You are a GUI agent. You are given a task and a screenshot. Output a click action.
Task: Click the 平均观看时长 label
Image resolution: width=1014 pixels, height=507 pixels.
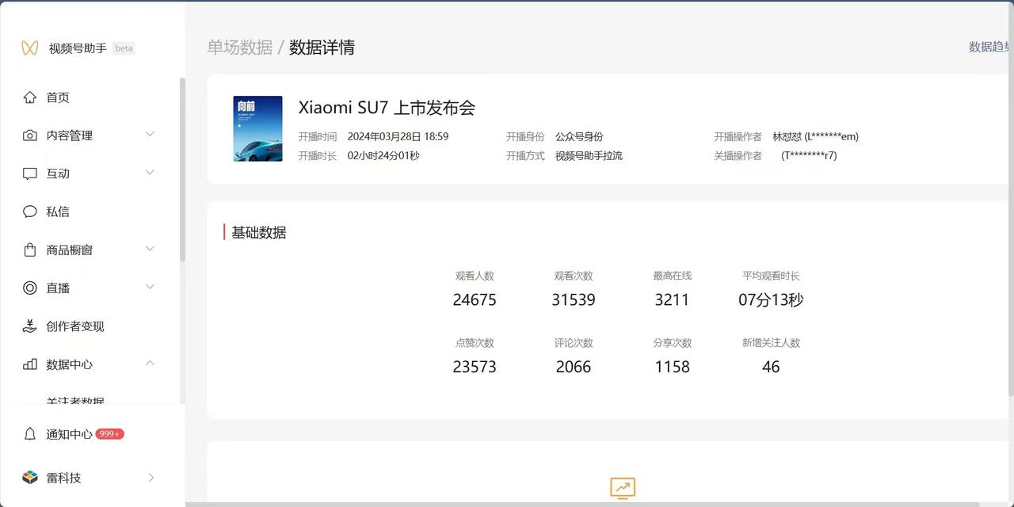coord(771,276)
